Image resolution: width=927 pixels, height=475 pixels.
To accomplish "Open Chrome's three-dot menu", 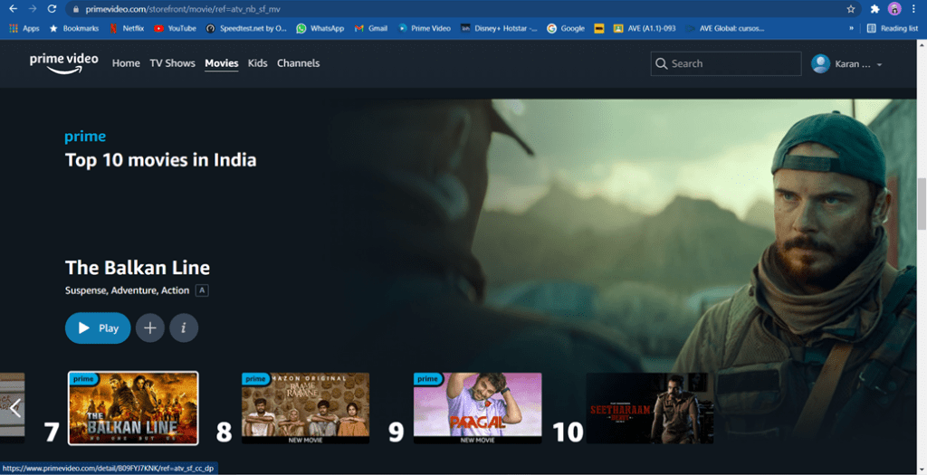I will pyautogui.click(x=914, y=9).
